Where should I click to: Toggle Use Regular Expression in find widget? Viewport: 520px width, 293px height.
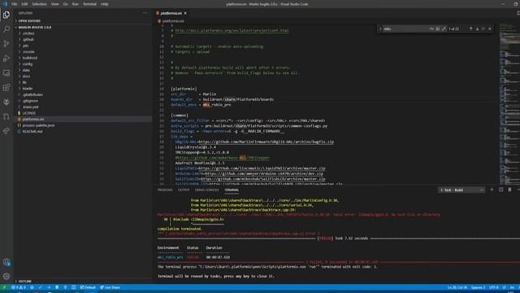click(444, 29)
